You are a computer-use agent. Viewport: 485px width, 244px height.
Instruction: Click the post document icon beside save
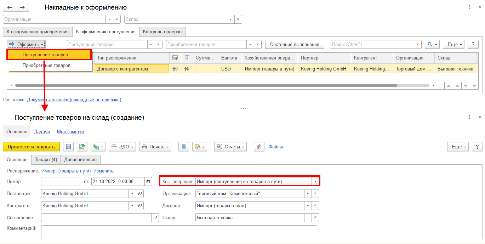(x=82, y=147)
